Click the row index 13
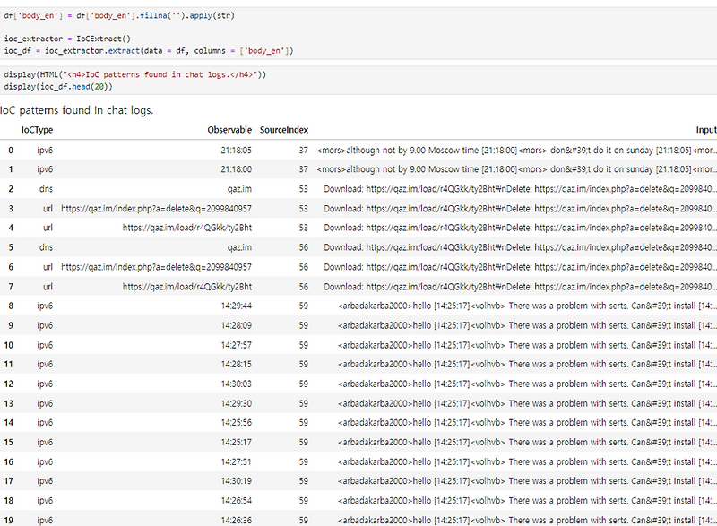Screen dimensions: 717x526 9,403
